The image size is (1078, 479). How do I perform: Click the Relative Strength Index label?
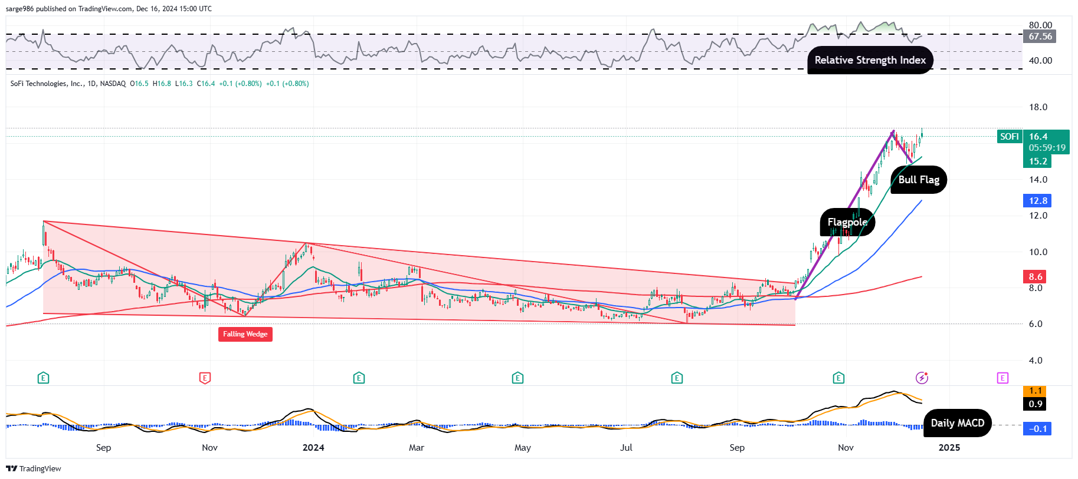tap(870, 60)
